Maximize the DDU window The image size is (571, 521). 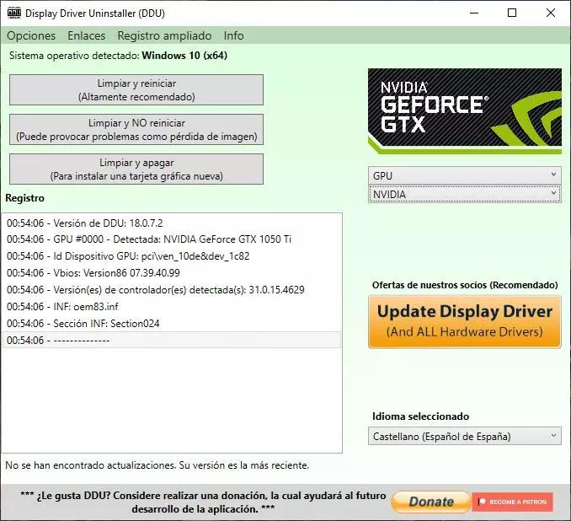coord(512,13)
